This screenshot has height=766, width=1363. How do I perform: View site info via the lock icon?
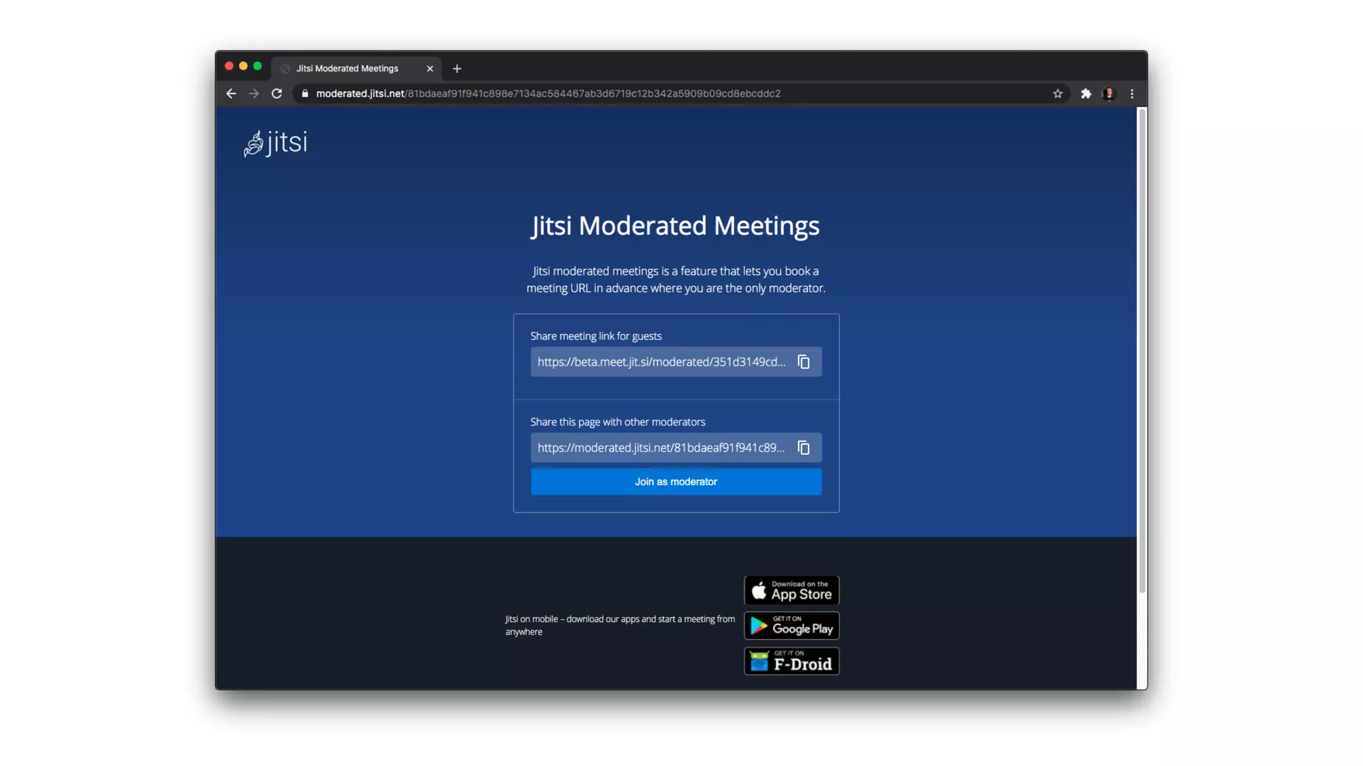[x=305, y=94]
